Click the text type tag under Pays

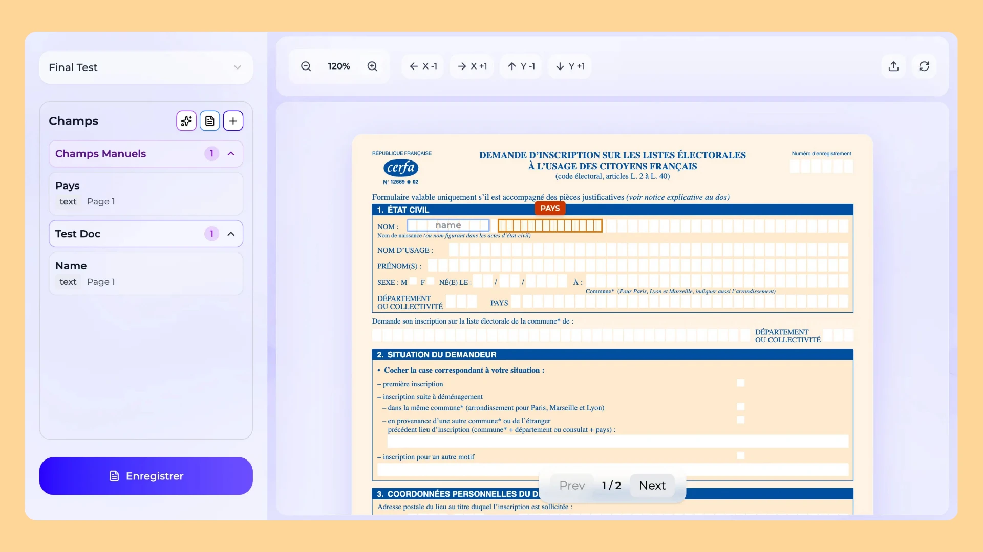(68, 202)
